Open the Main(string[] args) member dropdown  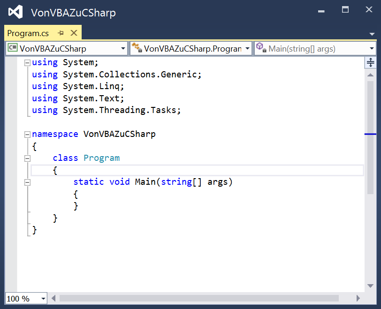pos(372,48)
